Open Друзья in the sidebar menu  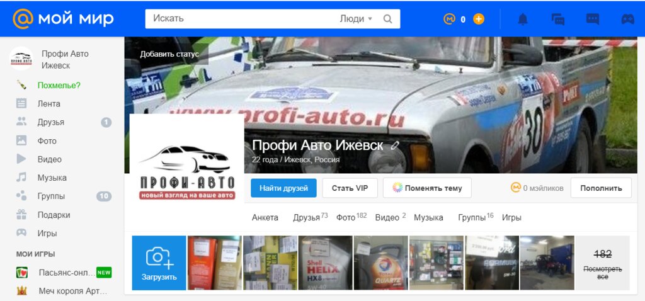(51, 123)
